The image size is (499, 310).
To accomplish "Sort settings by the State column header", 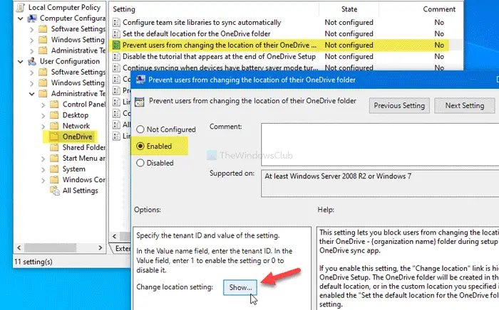I will click(349, 9).
